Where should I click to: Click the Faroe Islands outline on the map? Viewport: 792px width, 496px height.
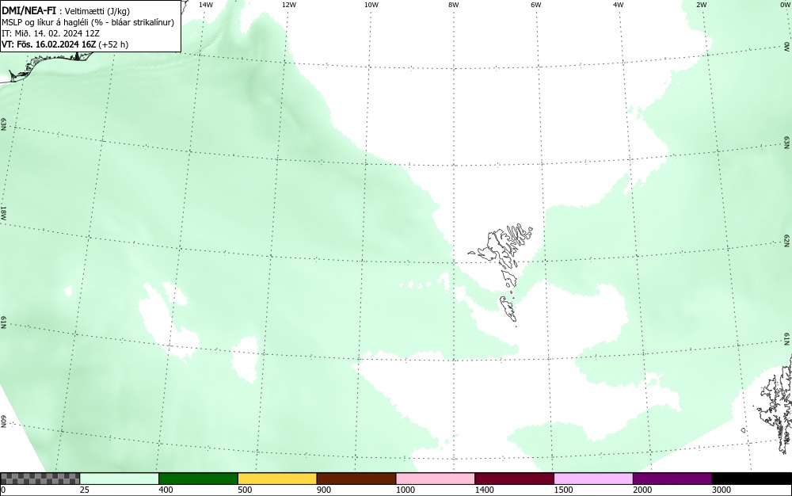[501, 273]
